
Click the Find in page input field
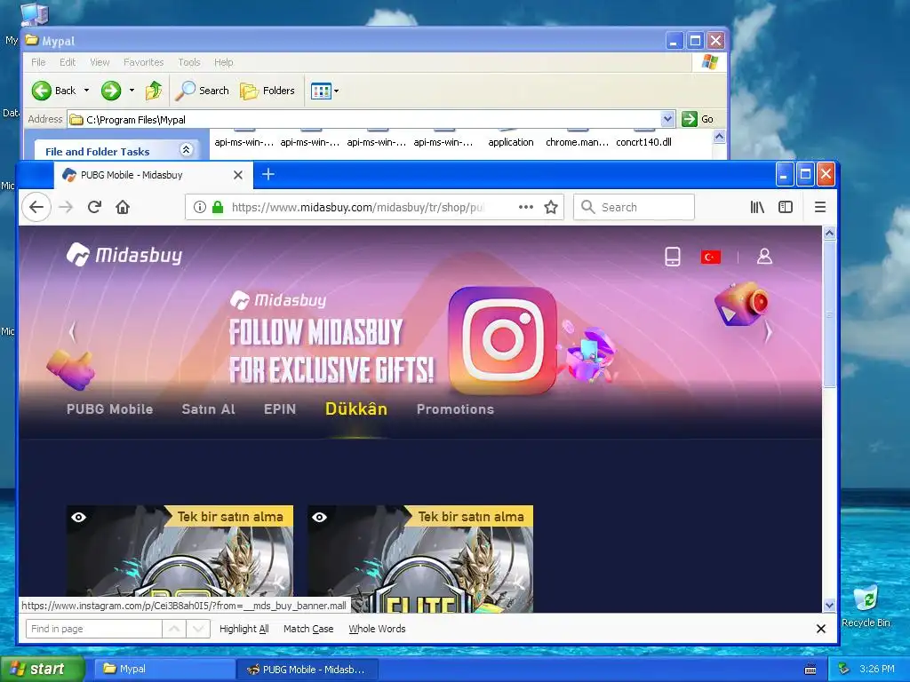(93, 629)
